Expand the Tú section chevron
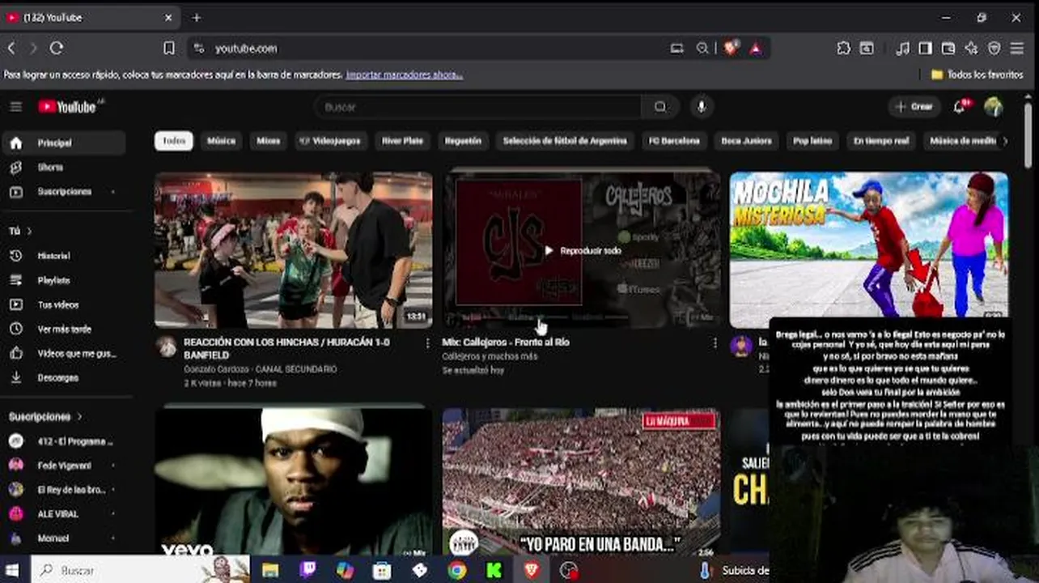The width and height of the screenshot is (1039, 583). click(x=29, y=232)
